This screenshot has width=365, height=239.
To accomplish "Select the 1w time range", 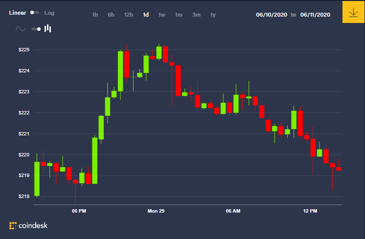I will (162, 15).
